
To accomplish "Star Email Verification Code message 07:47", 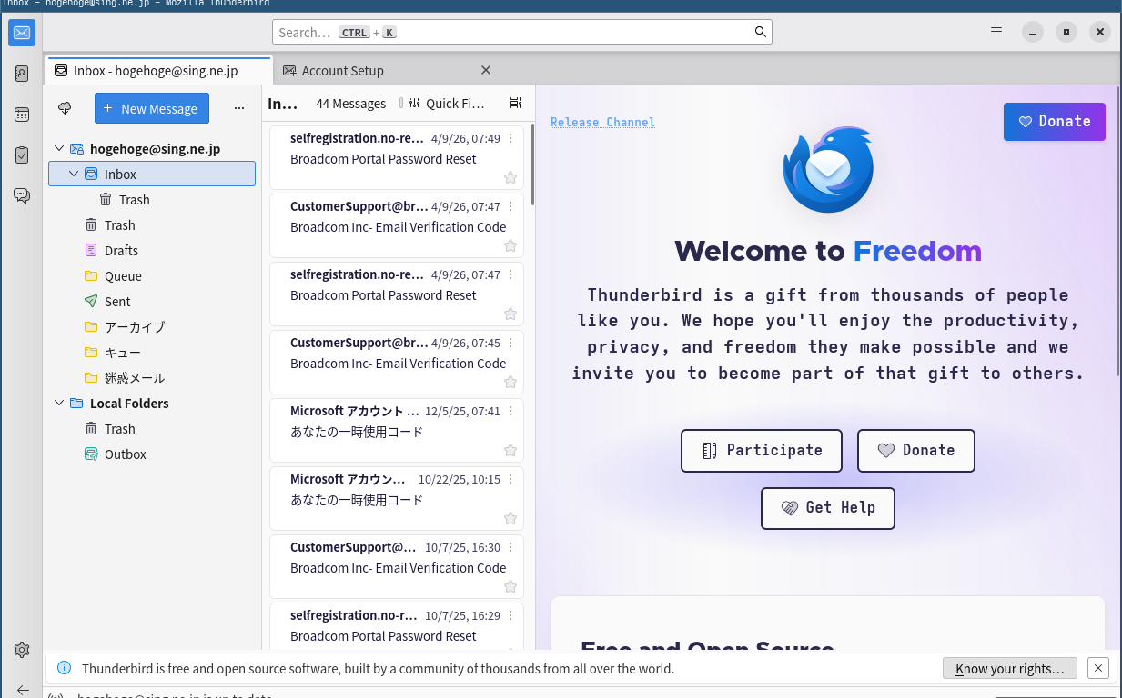I will pyautogui.click(x=510, y=245).
